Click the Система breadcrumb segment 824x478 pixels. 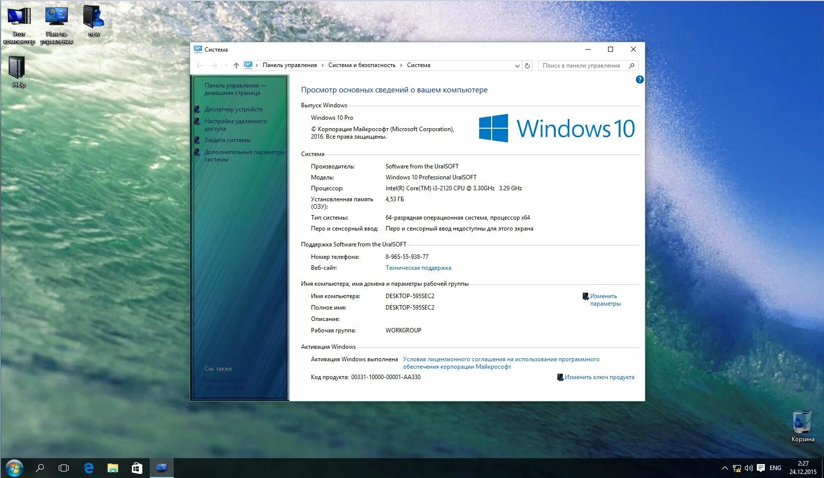coord(418,65)
